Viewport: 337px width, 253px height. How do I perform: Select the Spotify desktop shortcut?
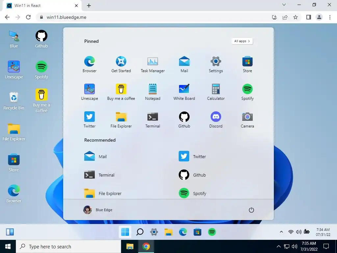41,70
